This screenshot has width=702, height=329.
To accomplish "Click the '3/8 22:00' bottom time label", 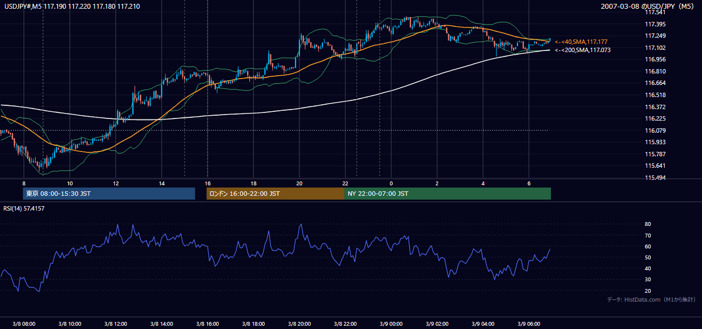I will (x=346, y=324).
